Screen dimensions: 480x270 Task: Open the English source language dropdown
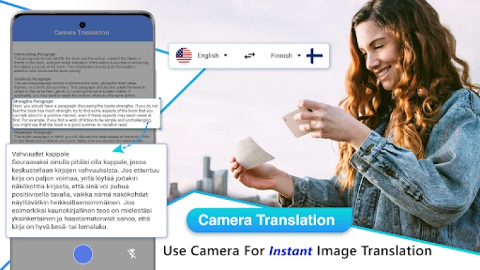pos(212,56)
